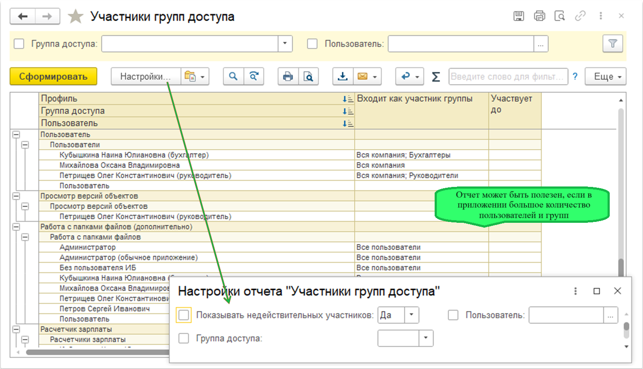Open the three-dot menu in settings dialog
This screenshot has width=643, height=369.
point(575,291)
